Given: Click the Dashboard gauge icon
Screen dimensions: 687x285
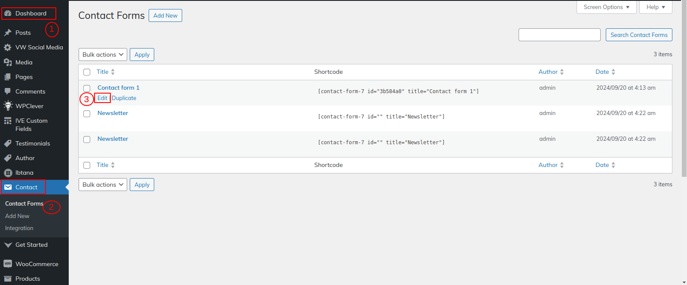Looking at the screenshot, I should click(x=8, y=13).
